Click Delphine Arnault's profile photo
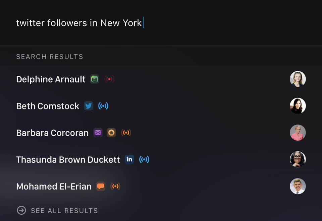Image resolution: width=322 pixels, height=221 pixels. [x=298, y=79]
